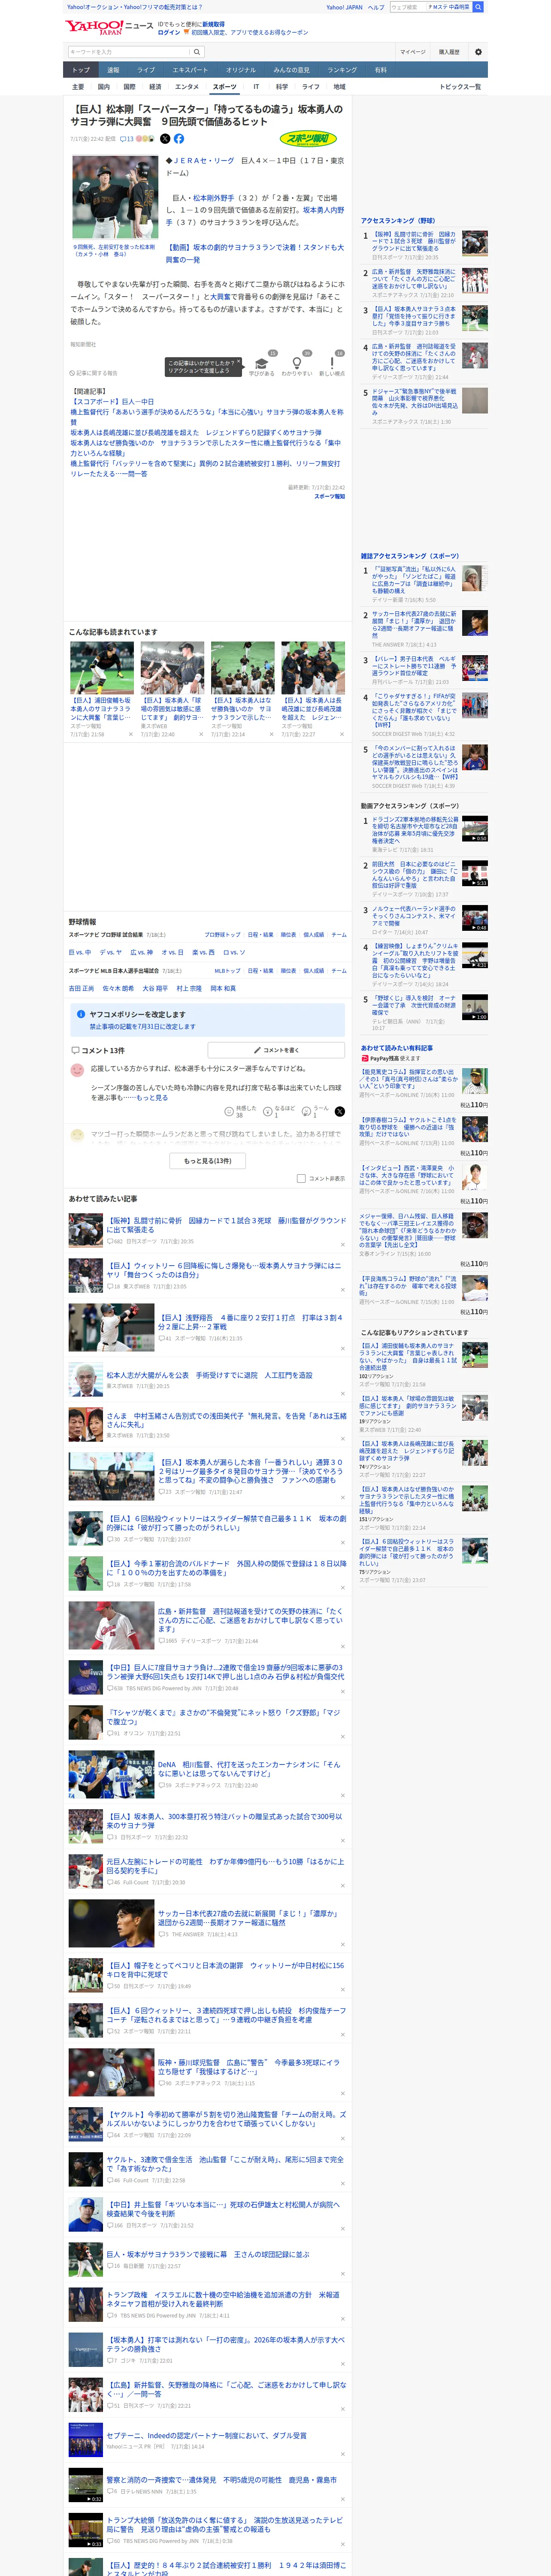React with わかりやすい lightbulb icon

(x=297, y=362)
